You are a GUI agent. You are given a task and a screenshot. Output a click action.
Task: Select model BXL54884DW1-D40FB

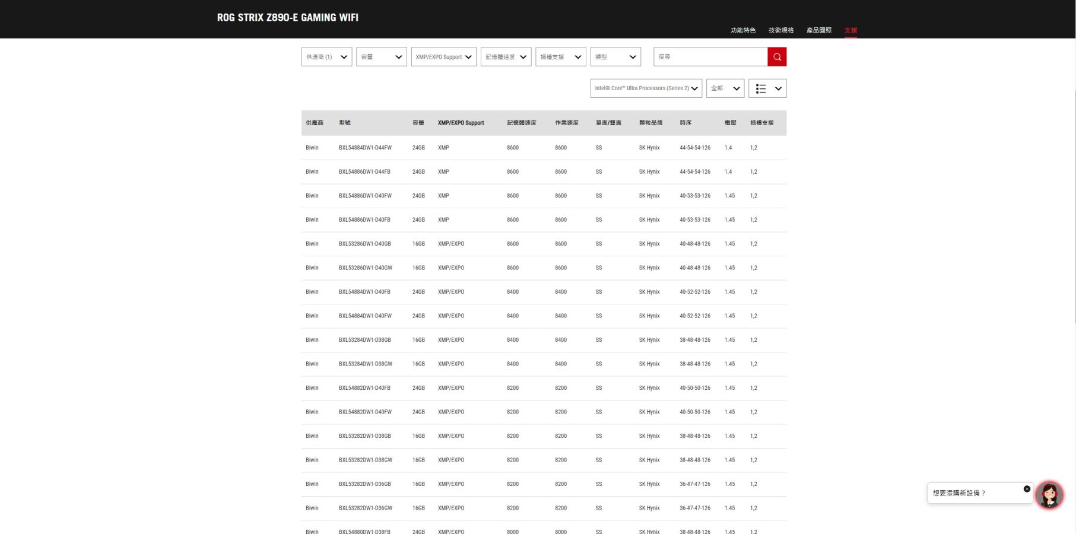click(x=364, y=292)
